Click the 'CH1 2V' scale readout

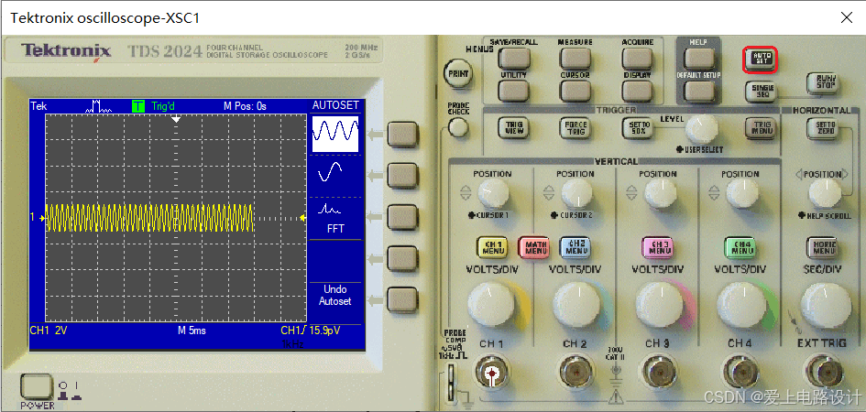(49, 331)
